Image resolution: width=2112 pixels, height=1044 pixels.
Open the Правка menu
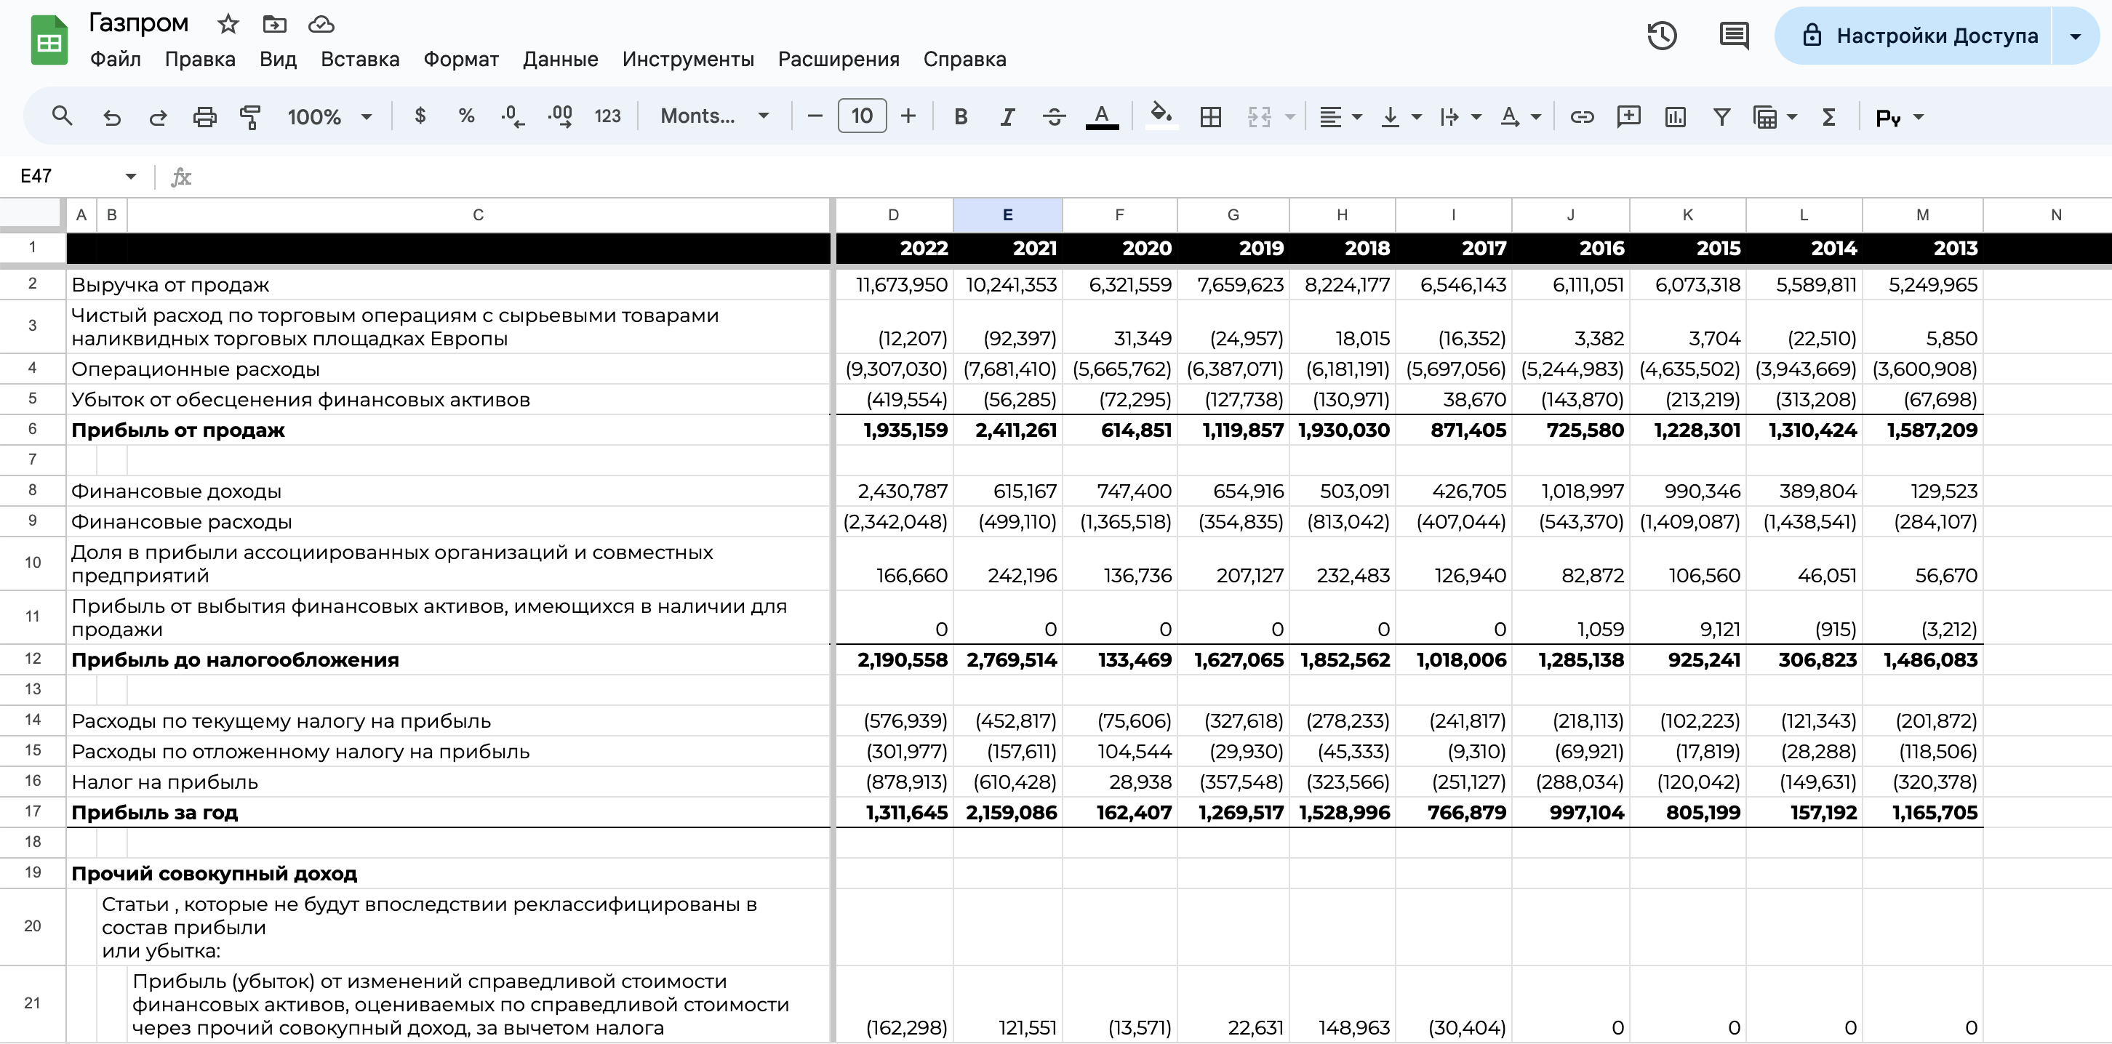coord(200,59)
